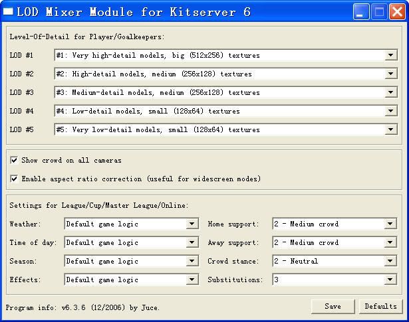Toggle Enable aspect ratio correction checkbox
409x322 pixels.
pyautogui.click(x=14, y=179)
